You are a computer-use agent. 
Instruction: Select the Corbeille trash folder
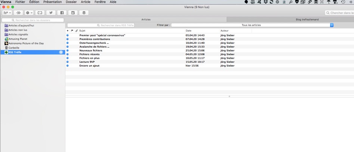tap(14, 48)
